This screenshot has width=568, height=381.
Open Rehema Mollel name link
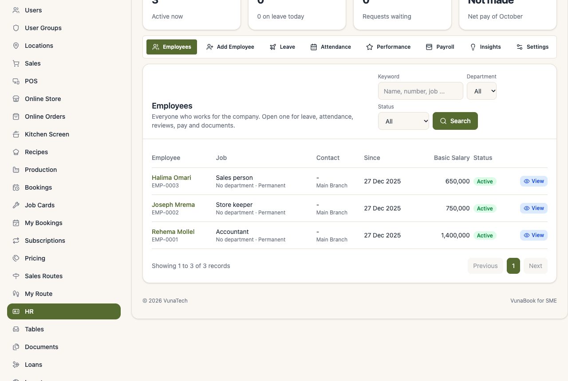pyautogui.click(x=173, y=232)
